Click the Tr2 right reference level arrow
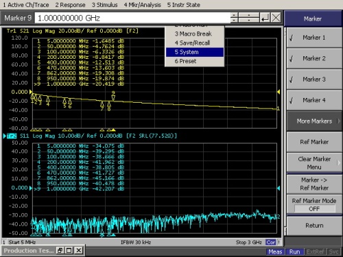343x257 pixels. tap(279, 188)
